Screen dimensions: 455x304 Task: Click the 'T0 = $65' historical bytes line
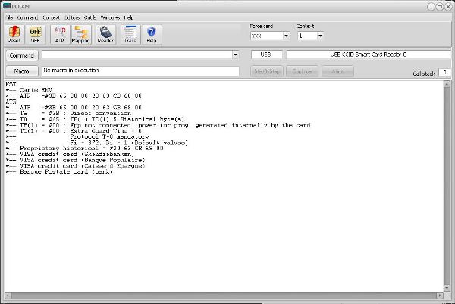coord(96,119)
